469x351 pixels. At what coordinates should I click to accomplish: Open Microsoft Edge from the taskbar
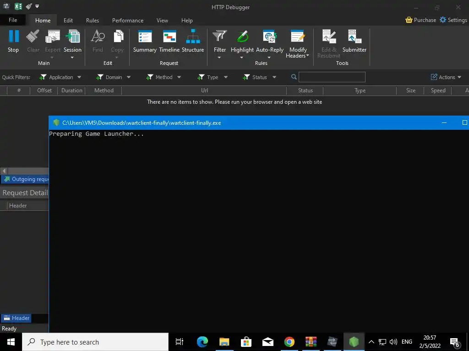[202, 342]
